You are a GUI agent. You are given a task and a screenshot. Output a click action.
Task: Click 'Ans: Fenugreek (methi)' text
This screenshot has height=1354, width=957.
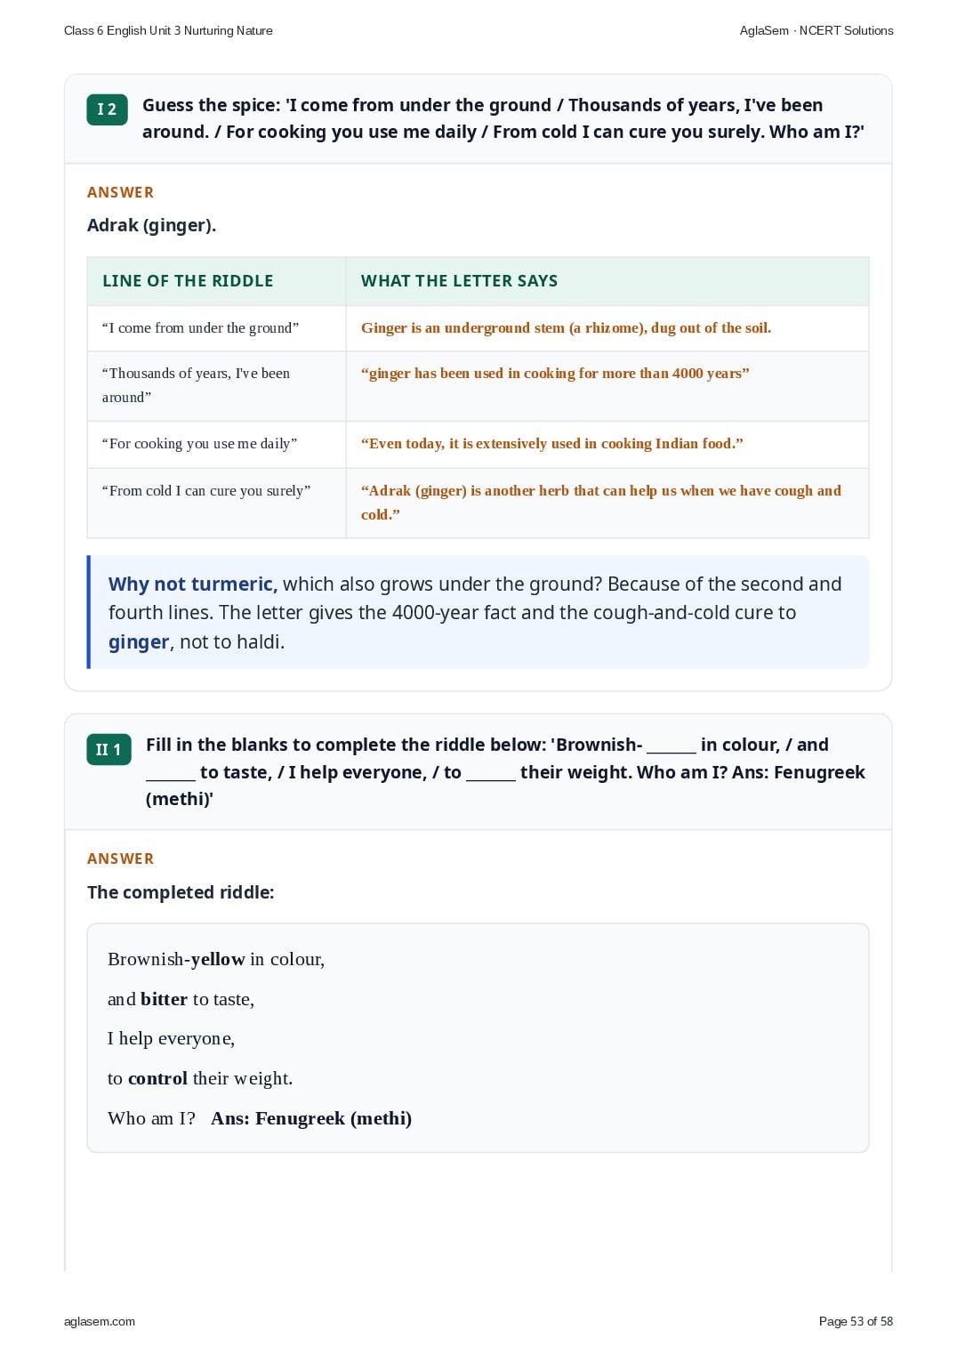311,1118
